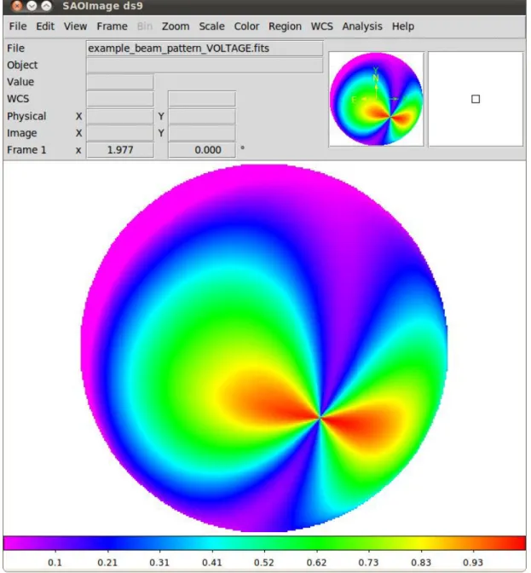Open the File menu
The image size is (531, 573).
point(18,26)
